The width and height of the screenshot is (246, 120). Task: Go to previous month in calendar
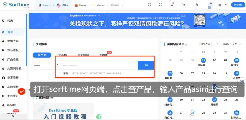(x=218, y=44)
